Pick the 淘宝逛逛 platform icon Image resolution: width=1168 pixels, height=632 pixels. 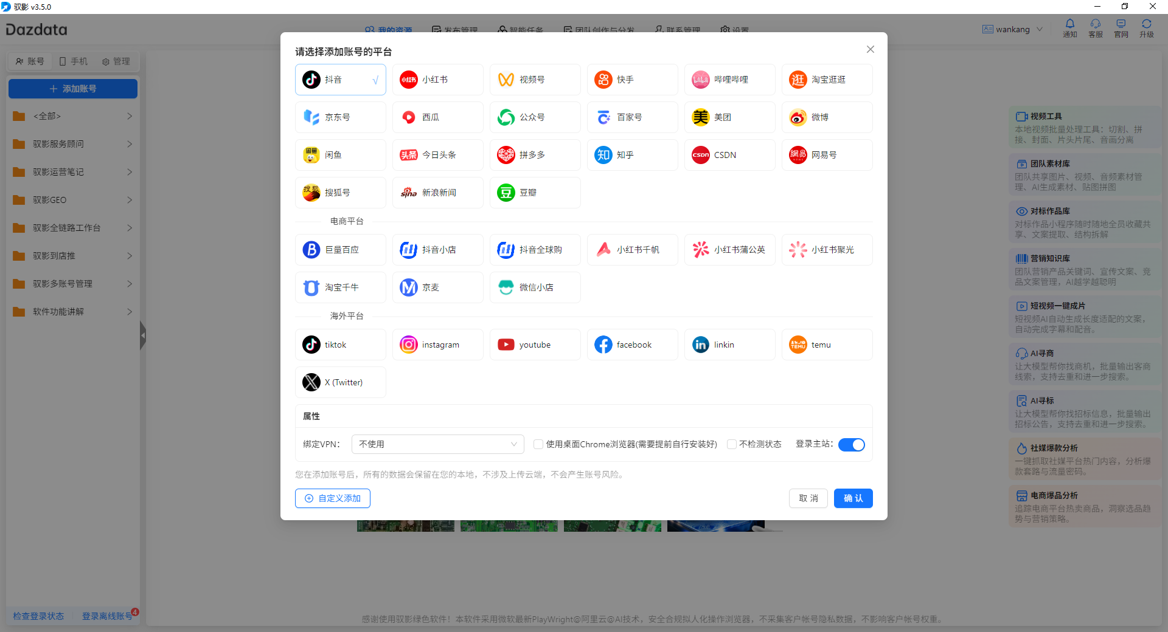click(x=798, y=80)
